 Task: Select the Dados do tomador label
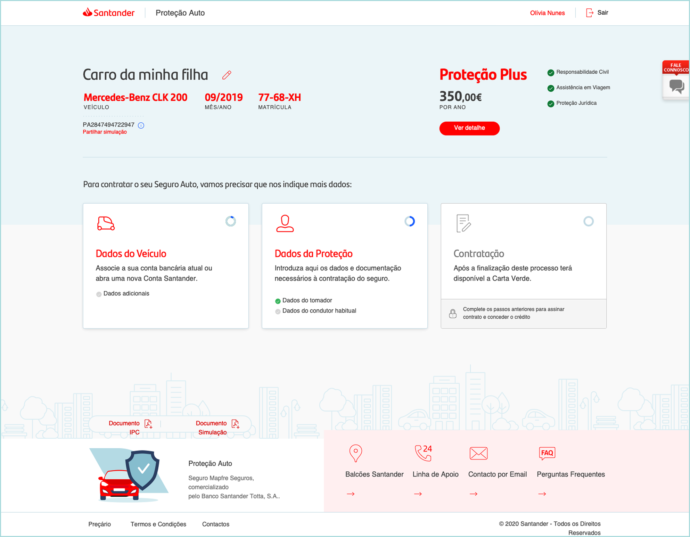[307, 301]
